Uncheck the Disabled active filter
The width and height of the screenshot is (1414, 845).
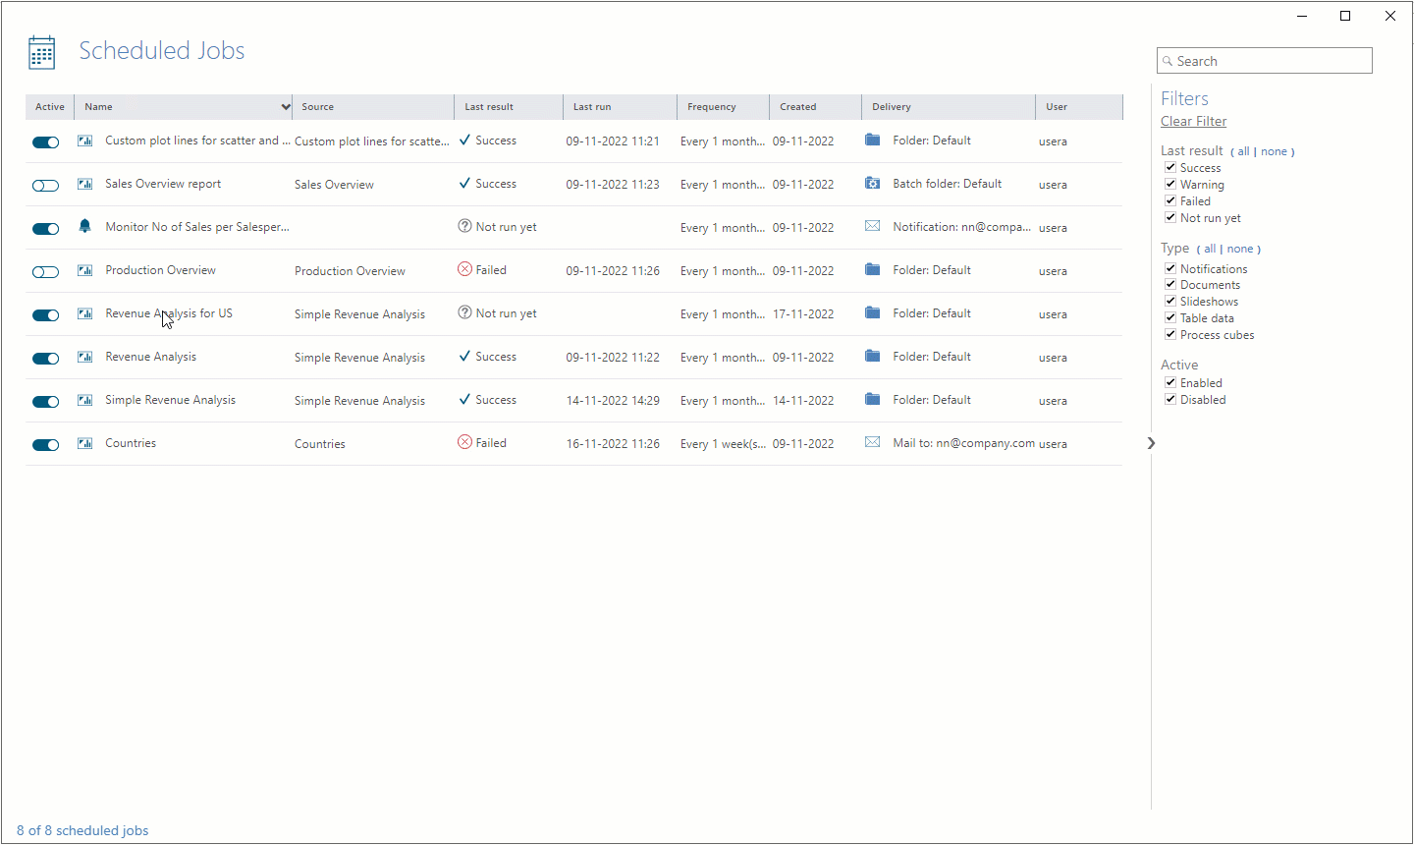[1170, 399]
